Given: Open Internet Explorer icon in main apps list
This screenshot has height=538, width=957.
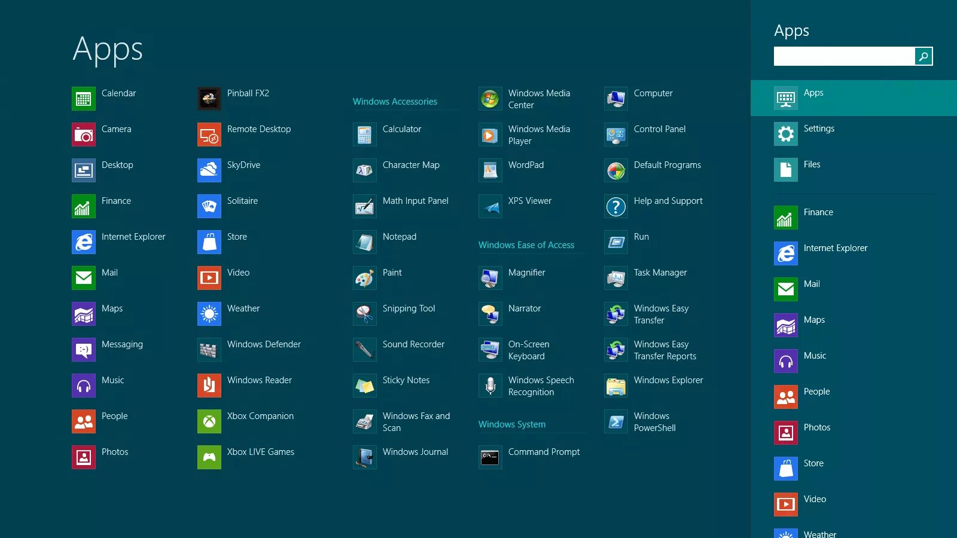Looking at the screenshot, I should click(x=84, y=242).
